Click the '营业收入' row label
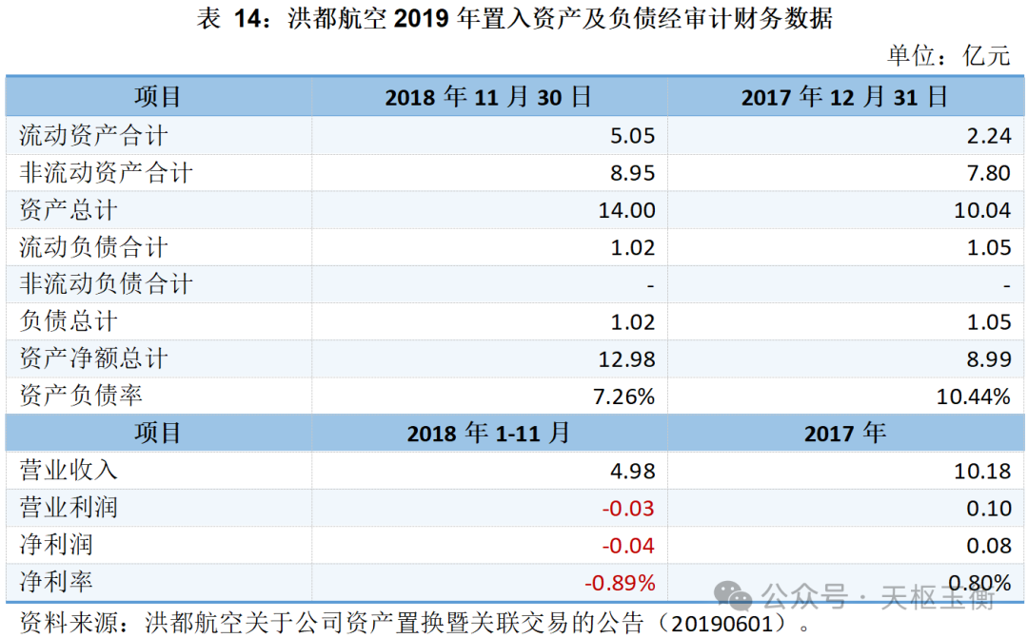1028x638 pixels. pos(69,470)
